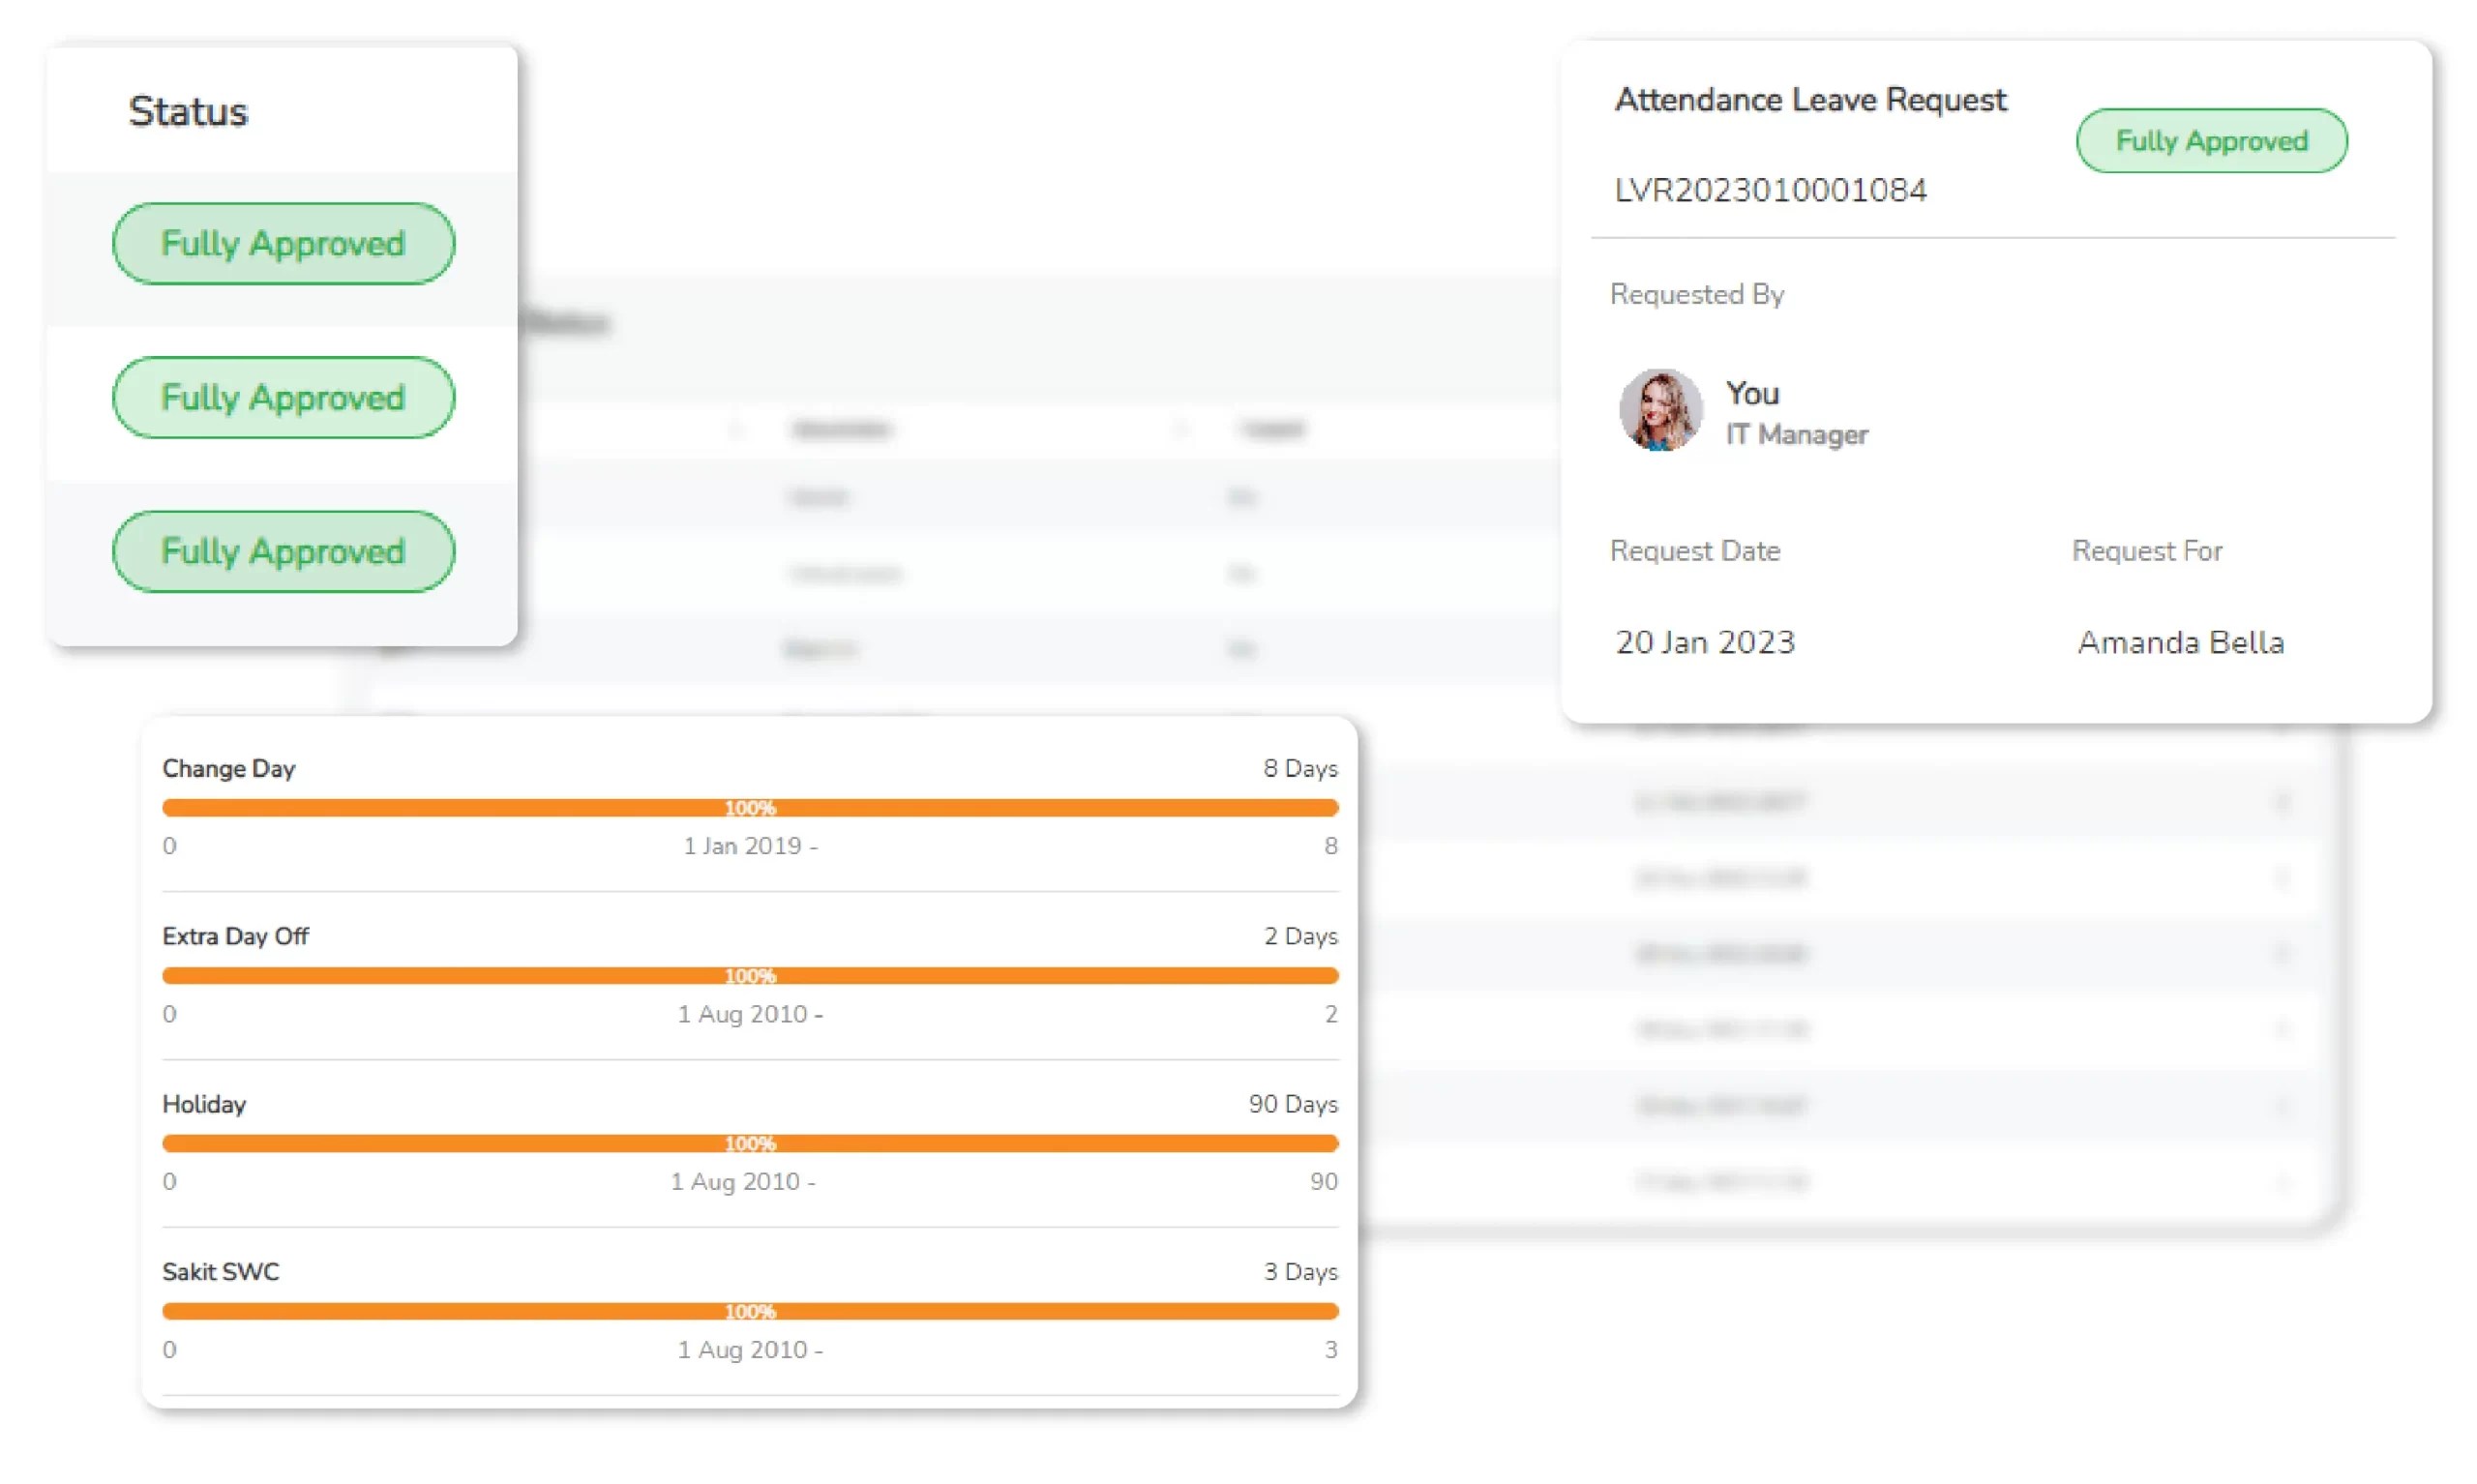
Task: Click the middle Fully Approved status badge in Status panel
Action: click(283, 398)
